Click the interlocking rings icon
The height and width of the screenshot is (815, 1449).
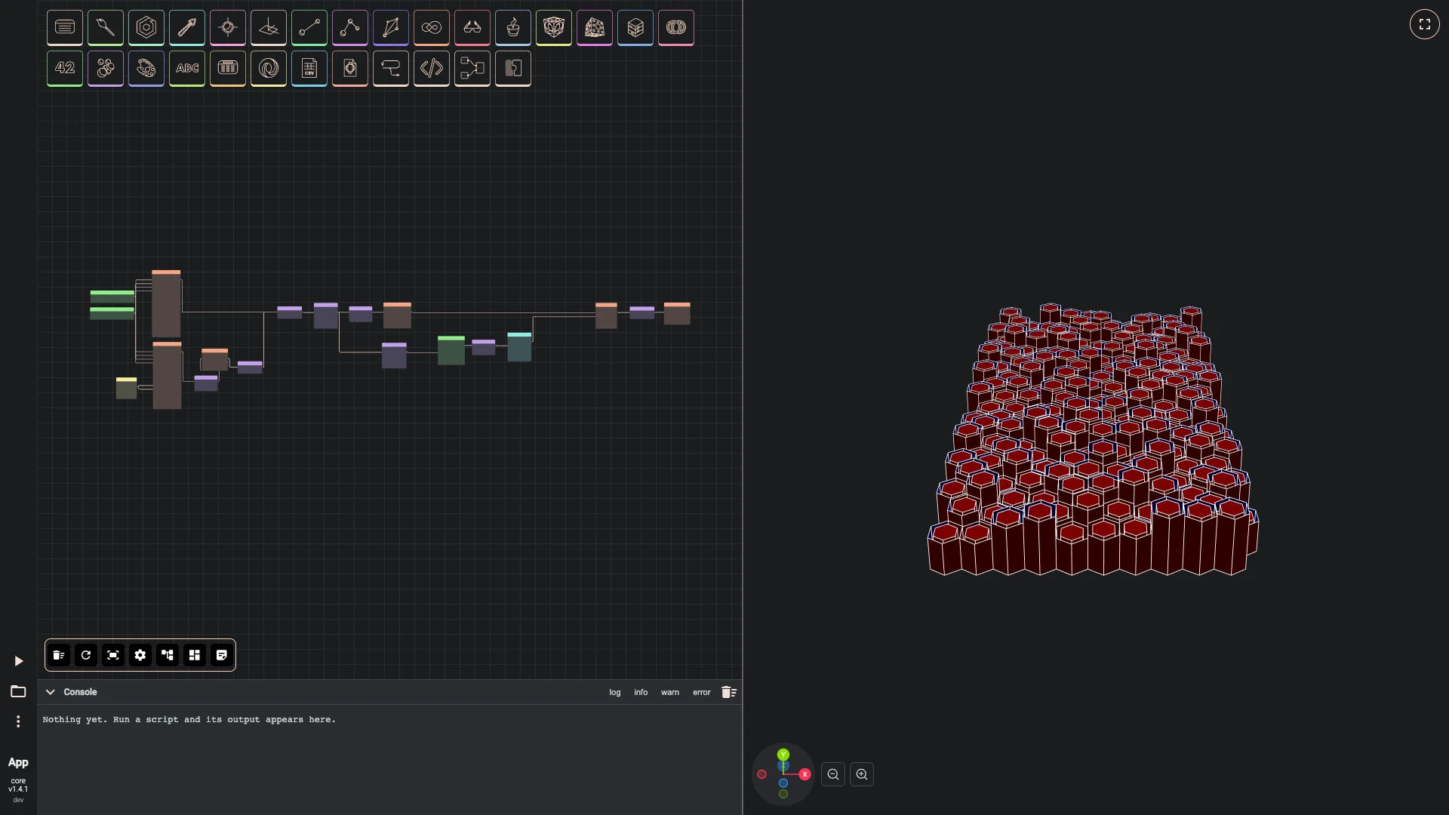pos(676,28)
